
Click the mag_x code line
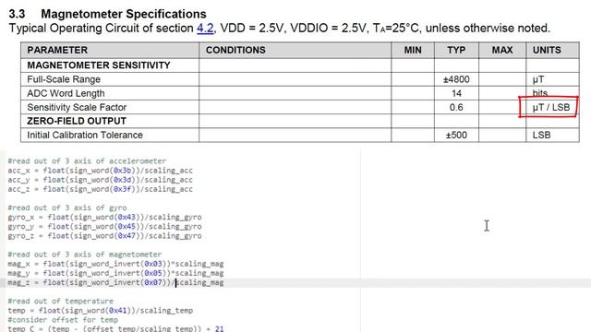tap(115, 264)
